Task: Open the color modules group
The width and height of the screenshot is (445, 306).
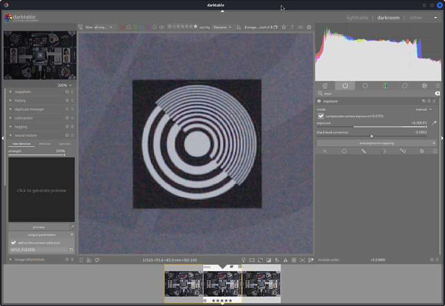Action: tap(385, 86)
